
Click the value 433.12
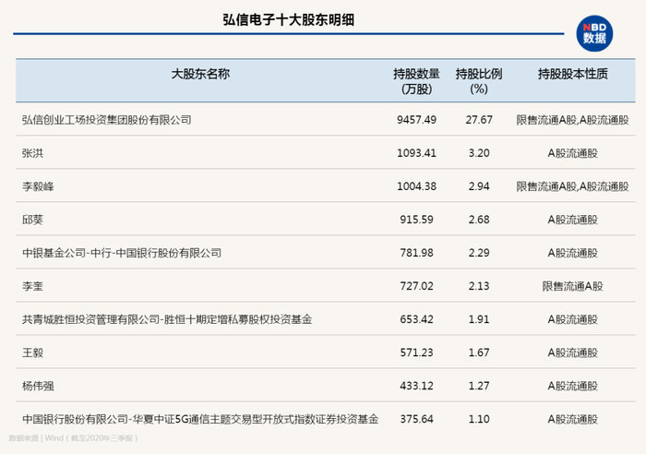pos(416,386)
